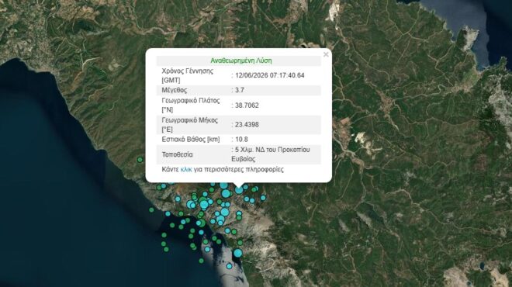Select the isolated green marker west of the popup
The height and width of the screenshot is (287, 512).
140,160
